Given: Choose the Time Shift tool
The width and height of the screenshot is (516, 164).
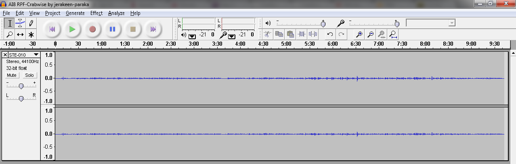Looking at the screenshot, I should [21, 34].
